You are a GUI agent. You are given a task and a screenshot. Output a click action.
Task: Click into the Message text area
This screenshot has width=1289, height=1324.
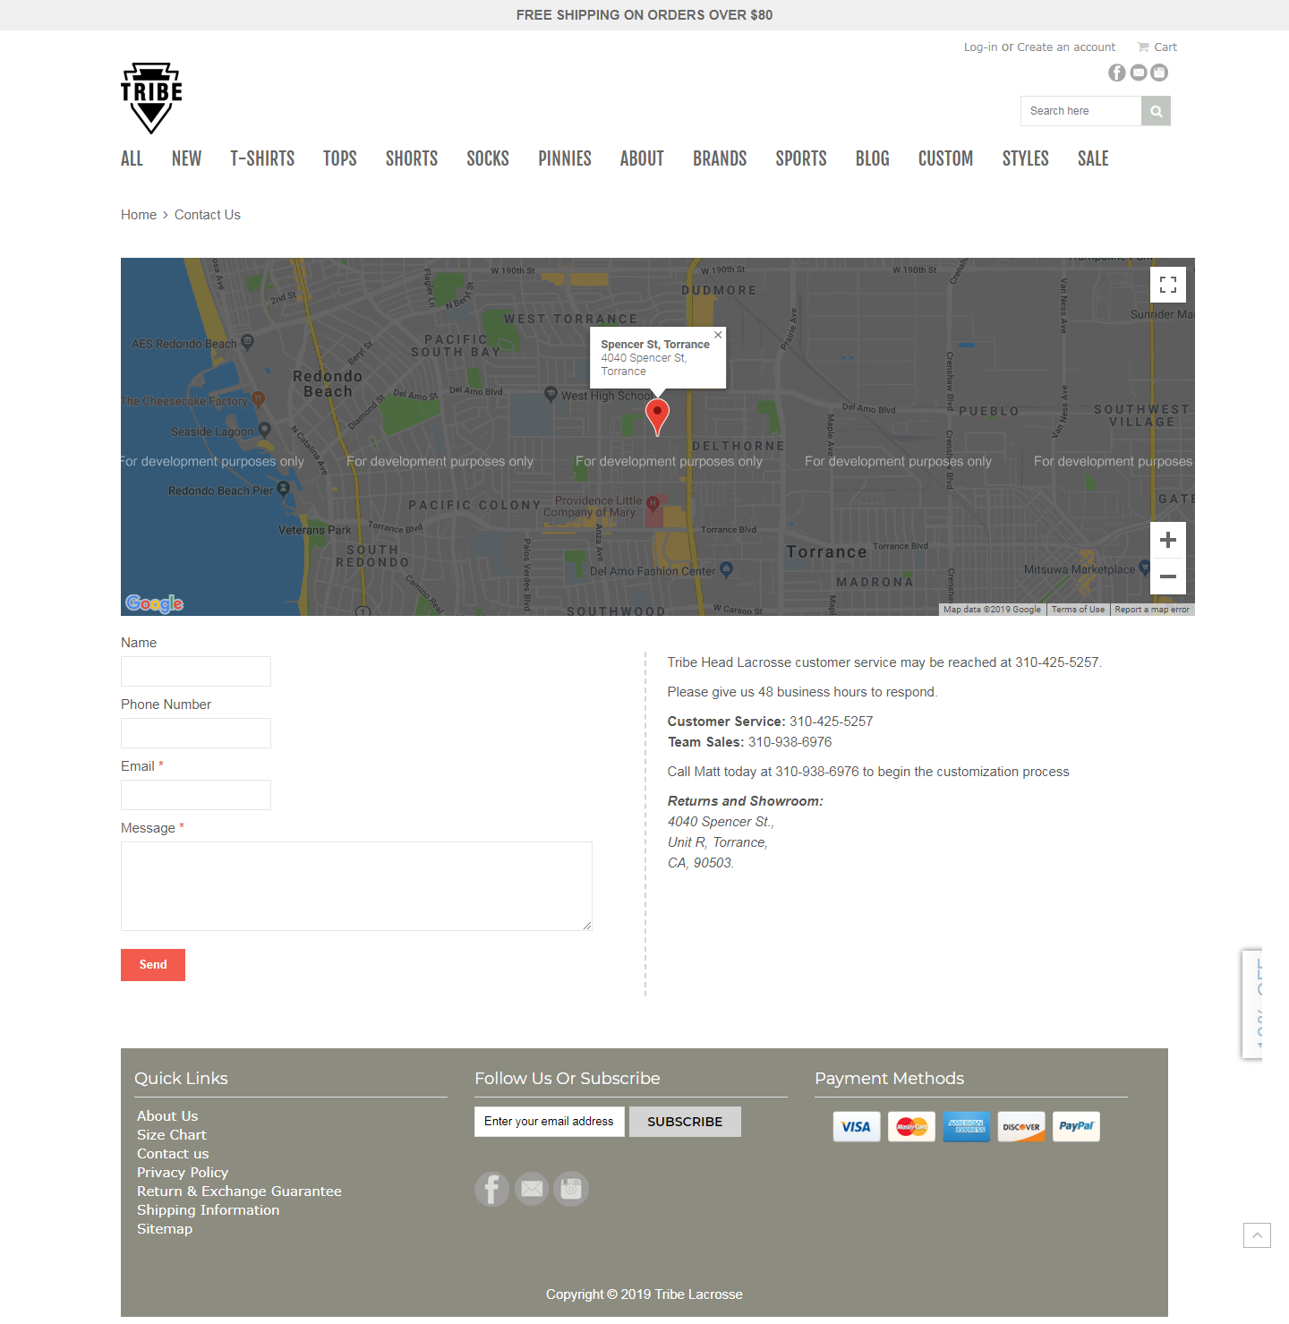tap(356, 886)
